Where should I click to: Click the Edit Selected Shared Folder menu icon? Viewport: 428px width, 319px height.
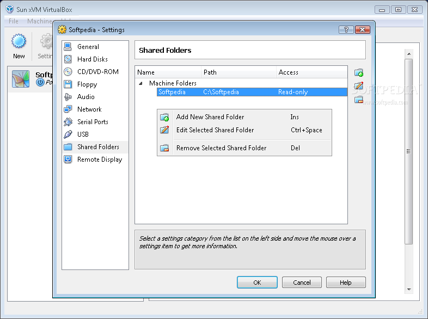[164, 130]
